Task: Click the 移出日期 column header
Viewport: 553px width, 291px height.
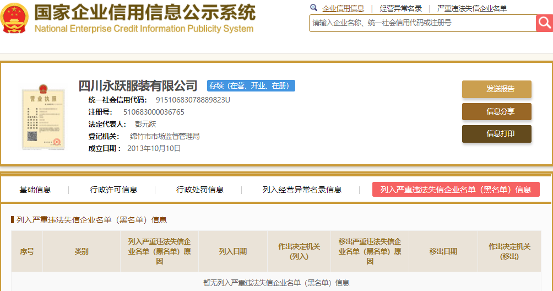Action: [x=443, y=251]
